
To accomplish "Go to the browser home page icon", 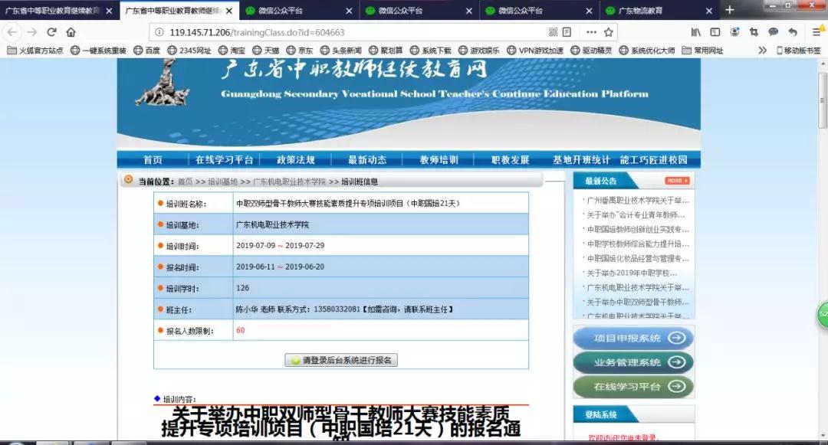I will [x=71, y=32].
